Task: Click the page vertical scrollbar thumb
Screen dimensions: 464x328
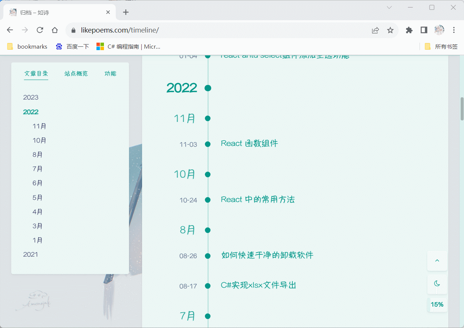Action: (x=462, y=108)
